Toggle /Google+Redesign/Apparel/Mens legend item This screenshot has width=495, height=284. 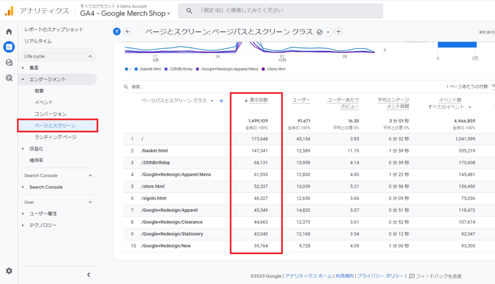(x=227, y=69)
